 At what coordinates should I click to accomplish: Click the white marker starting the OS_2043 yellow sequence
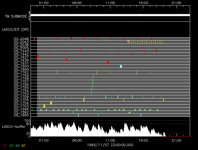tap(128, 41)
